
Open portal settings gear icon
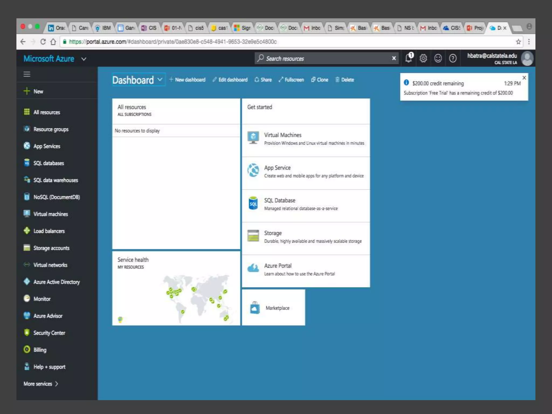pyautogui.click(x=423, y=58)
